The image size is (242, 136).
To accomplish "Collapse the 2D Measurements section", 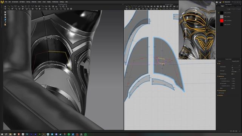I will coord(217,91).
